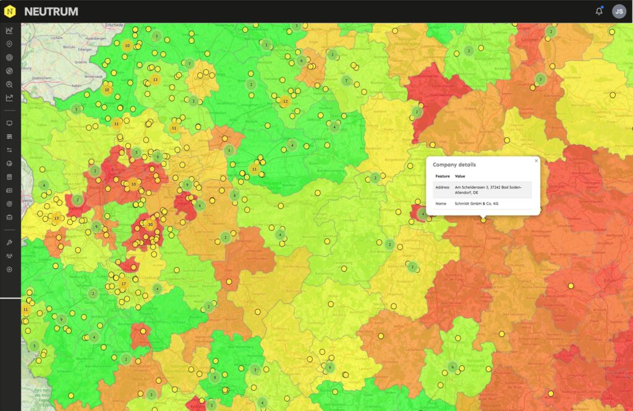Click the Feature column header
The image size is (633, 411).
(443, 176)
